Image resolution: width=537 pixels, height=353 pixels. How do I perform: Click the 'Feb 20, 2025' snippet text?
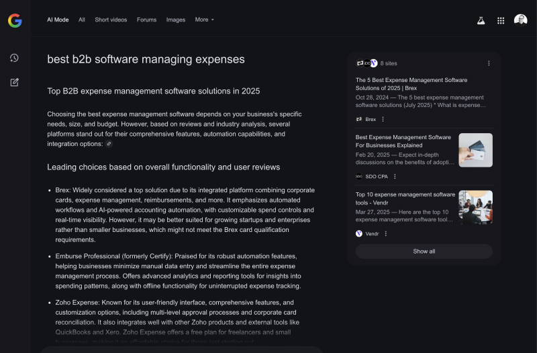pyautogui.click(x=405, y=159)
